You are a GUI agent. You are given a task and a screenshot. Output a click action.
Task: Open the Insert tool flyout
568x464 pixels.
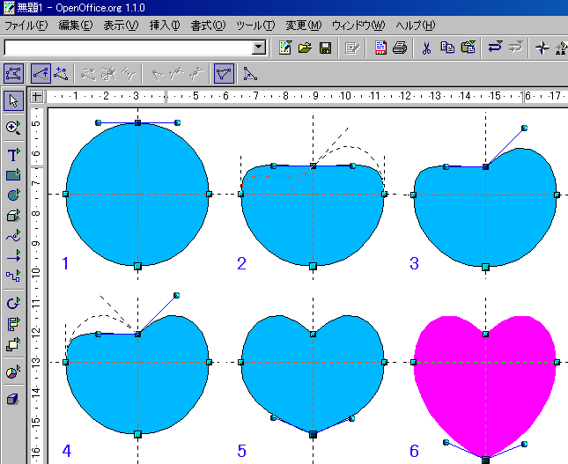tap(14, 372)
